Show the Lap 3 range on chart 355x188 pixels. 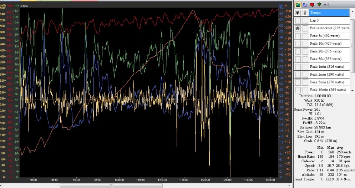(x=298, y=20)
